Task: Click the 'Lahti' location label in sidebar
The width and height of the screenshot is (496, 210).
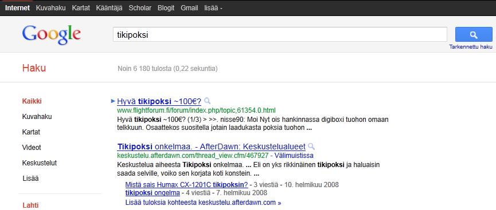Action: (x=30, y=205)
